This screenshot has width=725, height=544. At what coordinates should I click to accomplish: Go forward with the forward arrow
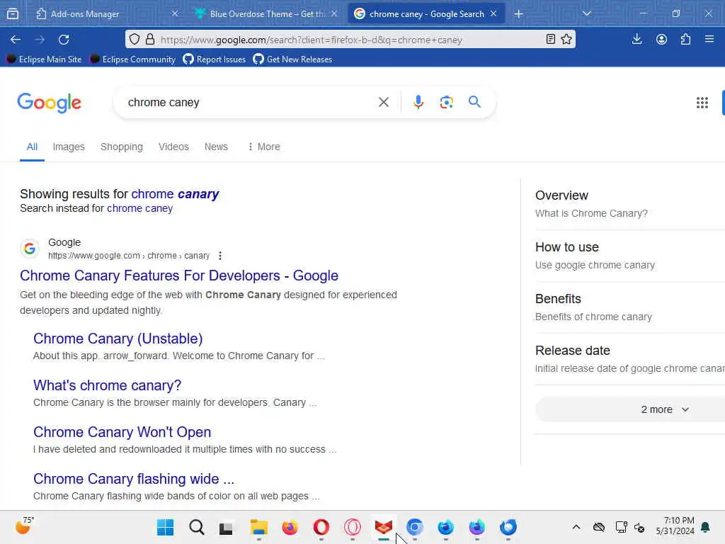click(x=40, y=40)
